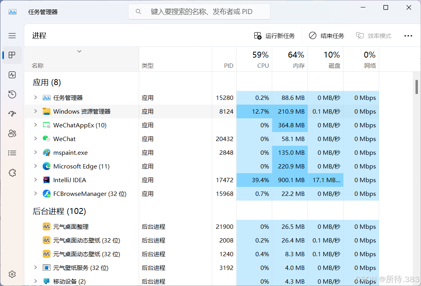The height and width of the screenshot is (286, 421).
Task: Expand the 元气壁纸服务 (32 位) row
Action: [x=35, y=267]
